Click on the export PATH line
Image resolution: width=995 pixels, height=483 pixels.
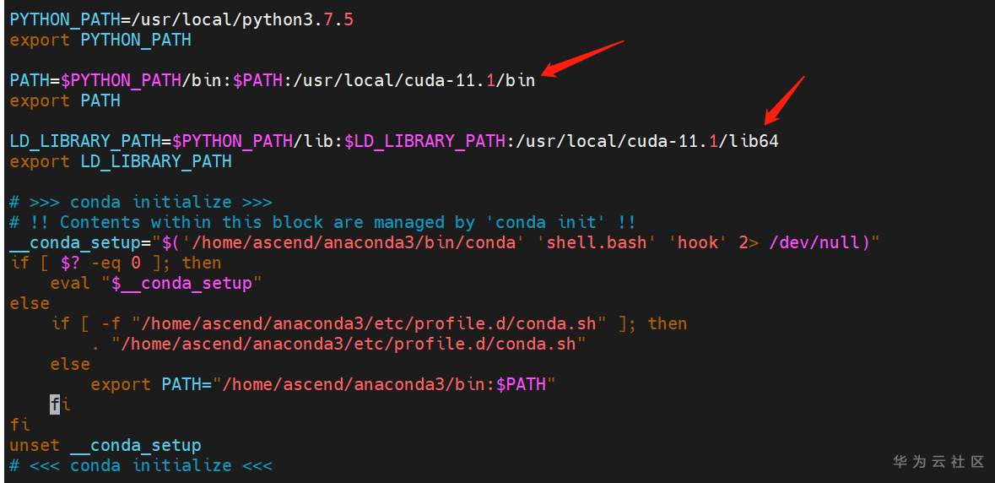65,100
